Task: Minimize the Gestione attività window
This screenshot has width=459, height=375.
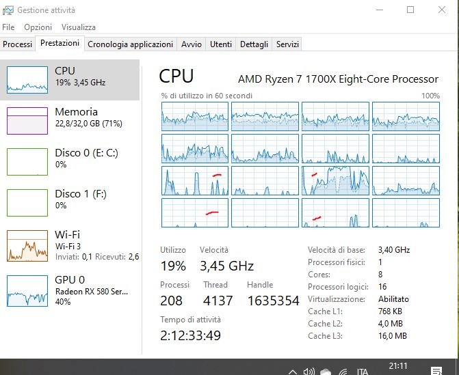Action: coord(380,10)
